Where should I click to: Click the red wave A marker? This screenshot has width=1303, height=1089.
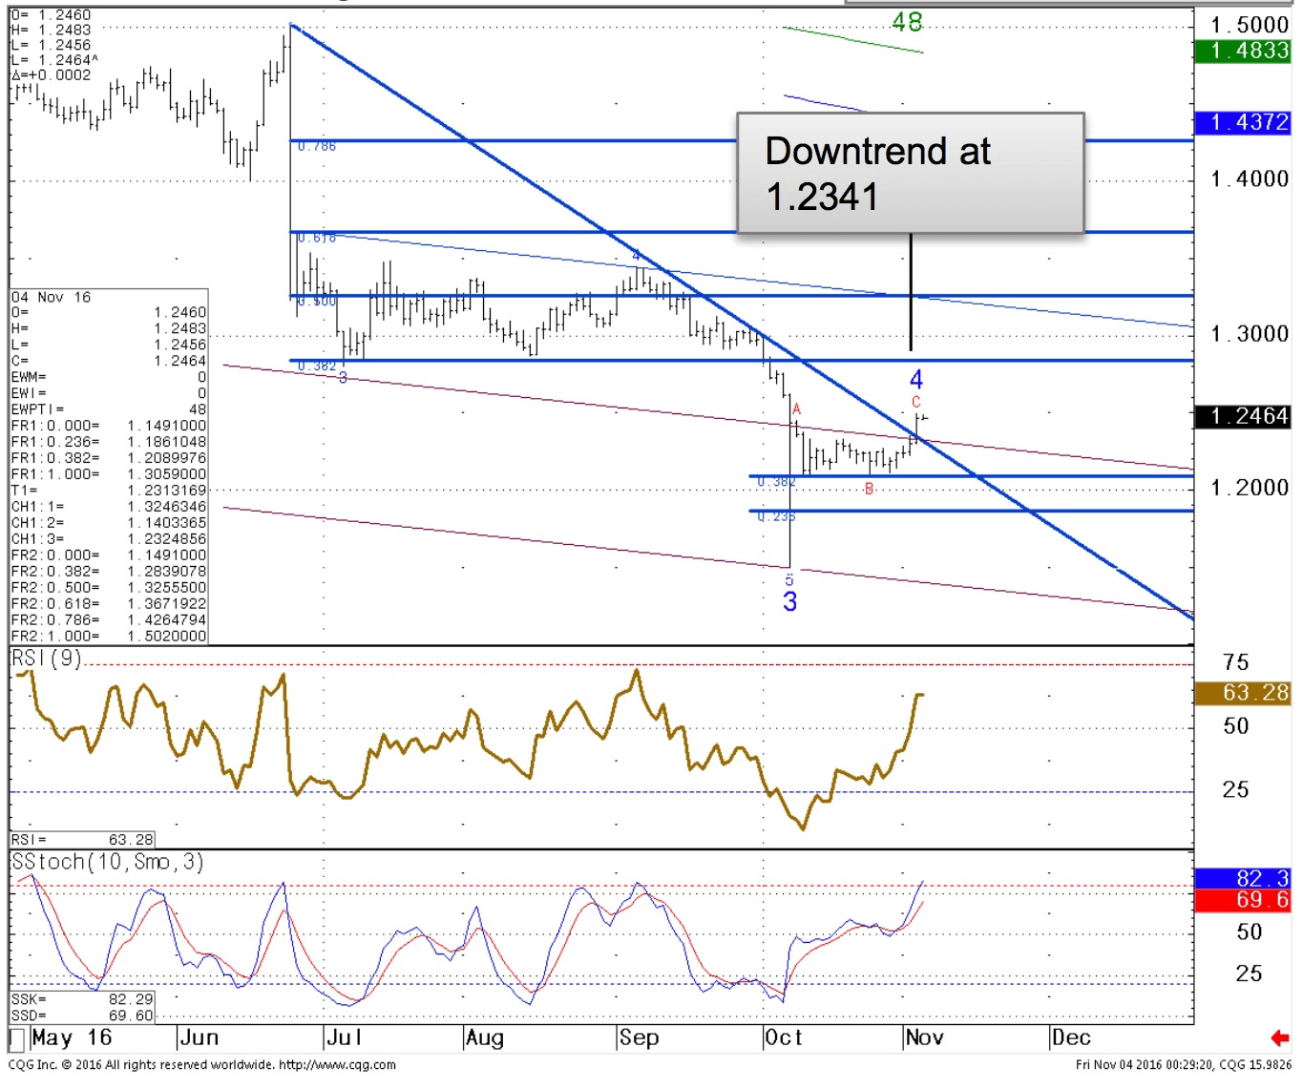(x=796, y=409)
